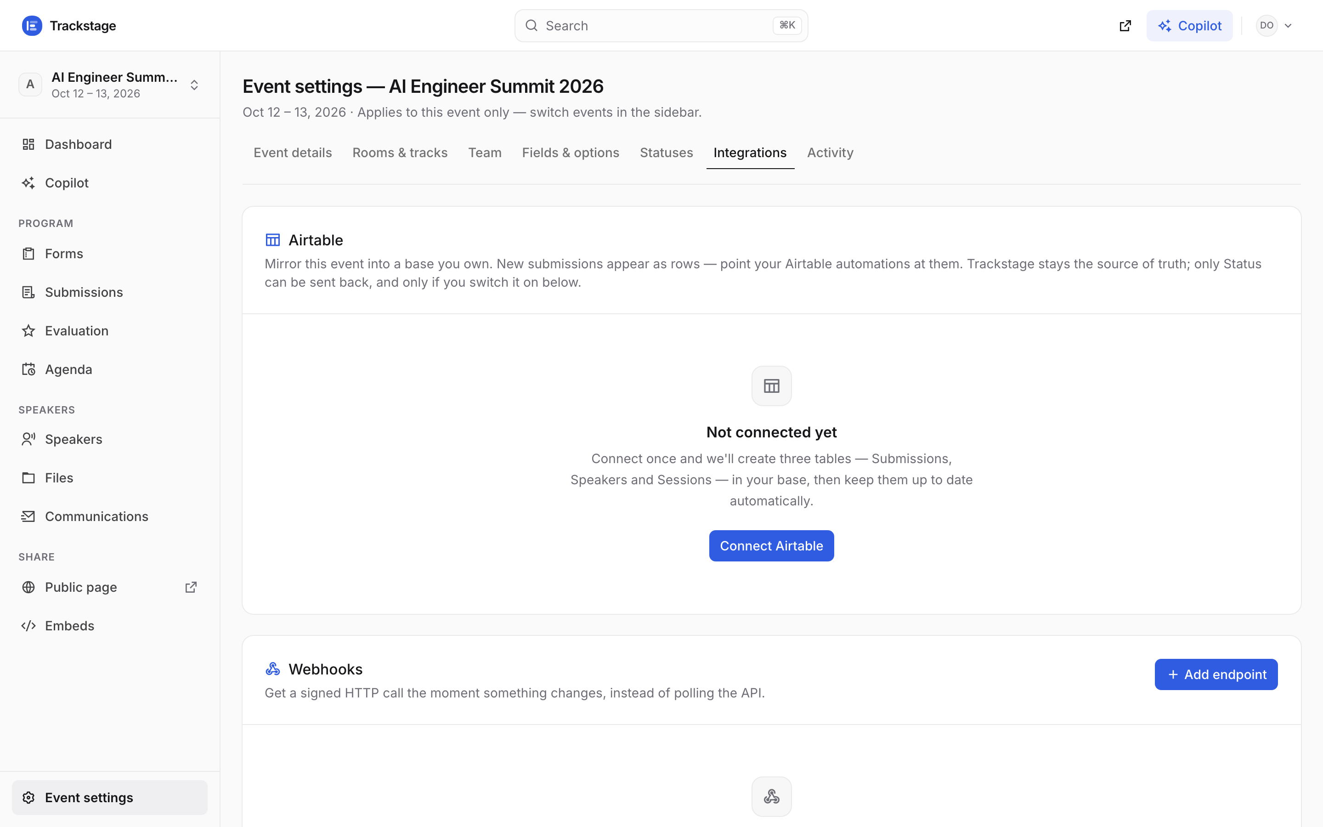The height and width of the screenshot is (827, 1323).
Task: Switch to the Rooms & tracks tab
Action: point(400,153)
